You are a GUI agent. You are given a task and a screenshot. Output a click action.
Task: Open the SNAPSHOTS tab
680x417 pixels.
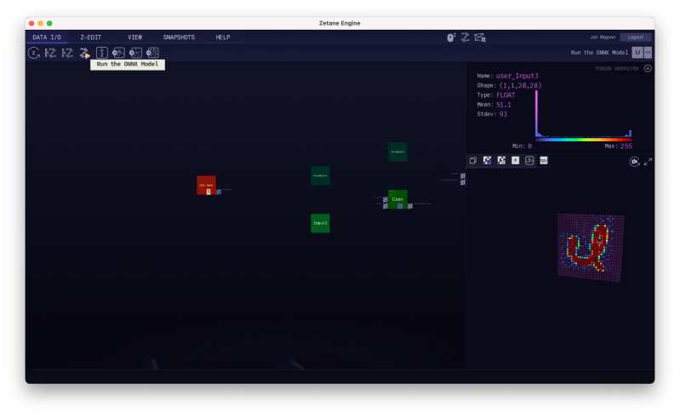179,37
